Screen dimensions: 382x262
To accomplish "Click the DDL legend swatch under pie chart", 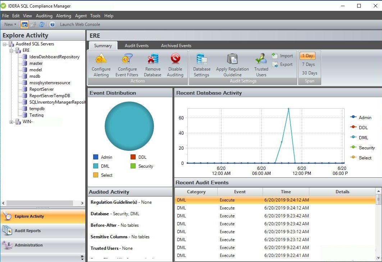I will coord(133,157).
